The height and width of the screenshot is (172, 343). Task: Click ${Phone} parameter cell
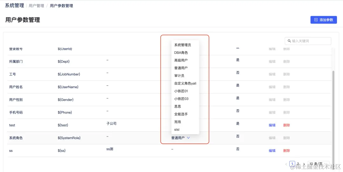coord(65,112)
